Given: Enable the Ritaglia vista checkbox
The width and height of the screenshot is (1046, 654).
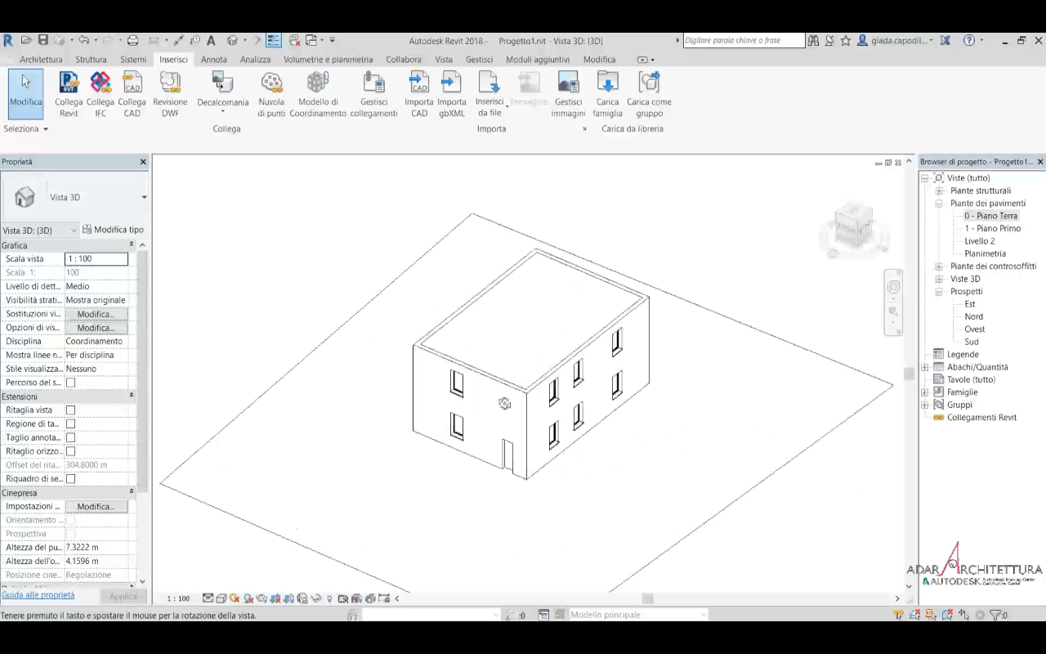Looking at the screenshot, I should point(70,410).
